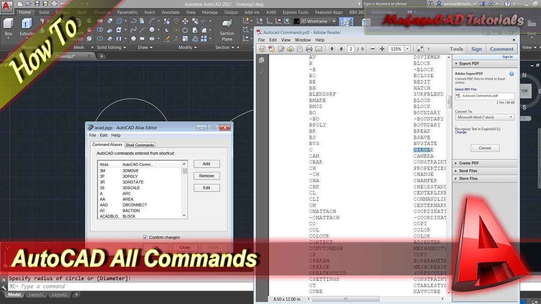Click the PDF document vertical scrollbar thumb
The height and width of the screenshot is (304, 541).
coord(449,102)
